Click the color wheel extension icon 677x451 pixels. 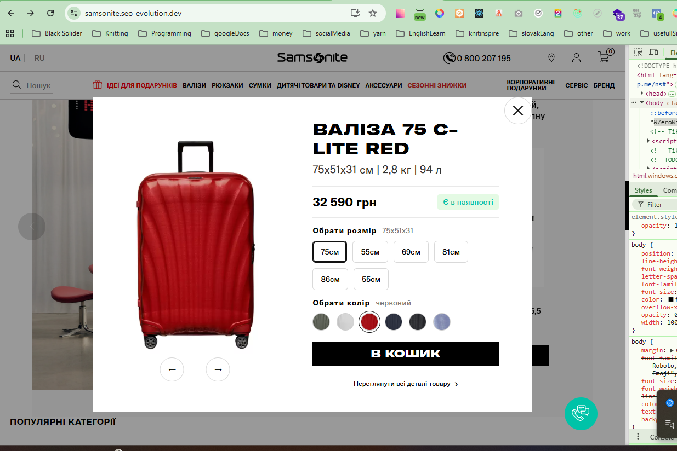[x=440, y=13]
